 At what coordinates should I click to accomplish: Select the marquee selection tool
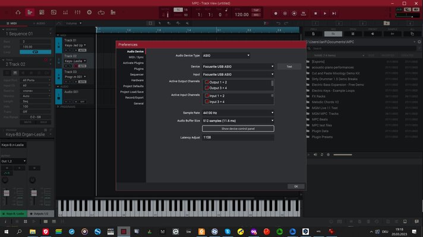[x=150, y=24]
